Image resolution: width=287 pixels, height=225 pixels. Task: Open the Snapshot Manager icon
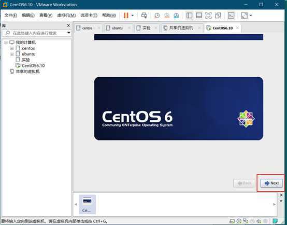[x=177, y=16]
